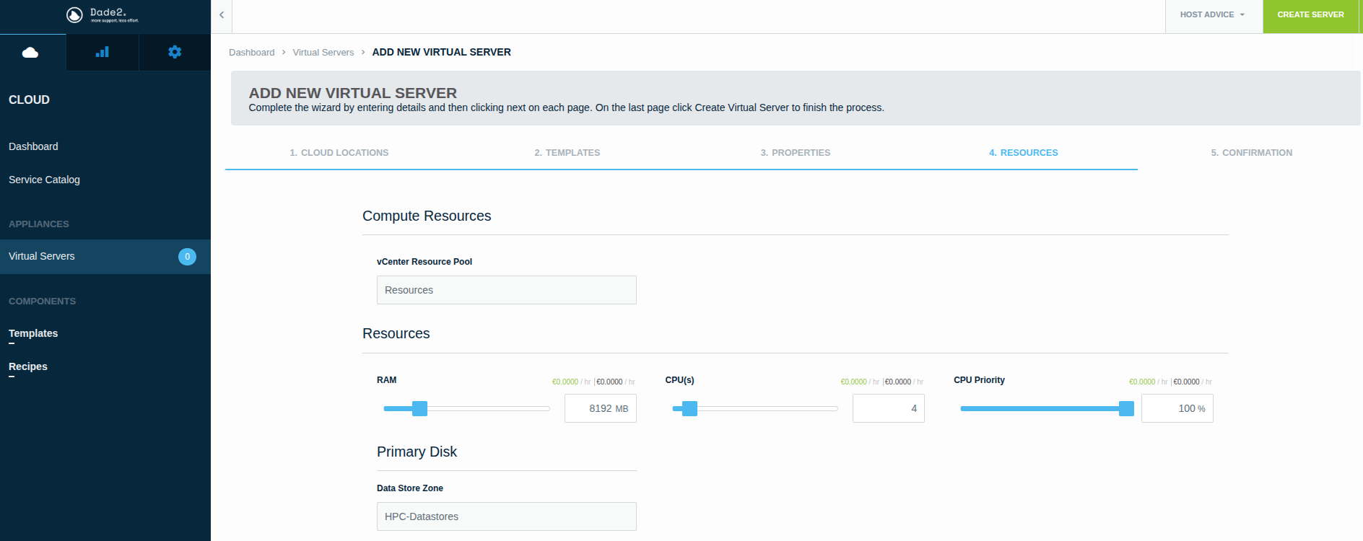The height and width of the screenshot is (541, 1363).
Task: Click the CPU Priority price text
Action: [x=1170, y=382]
